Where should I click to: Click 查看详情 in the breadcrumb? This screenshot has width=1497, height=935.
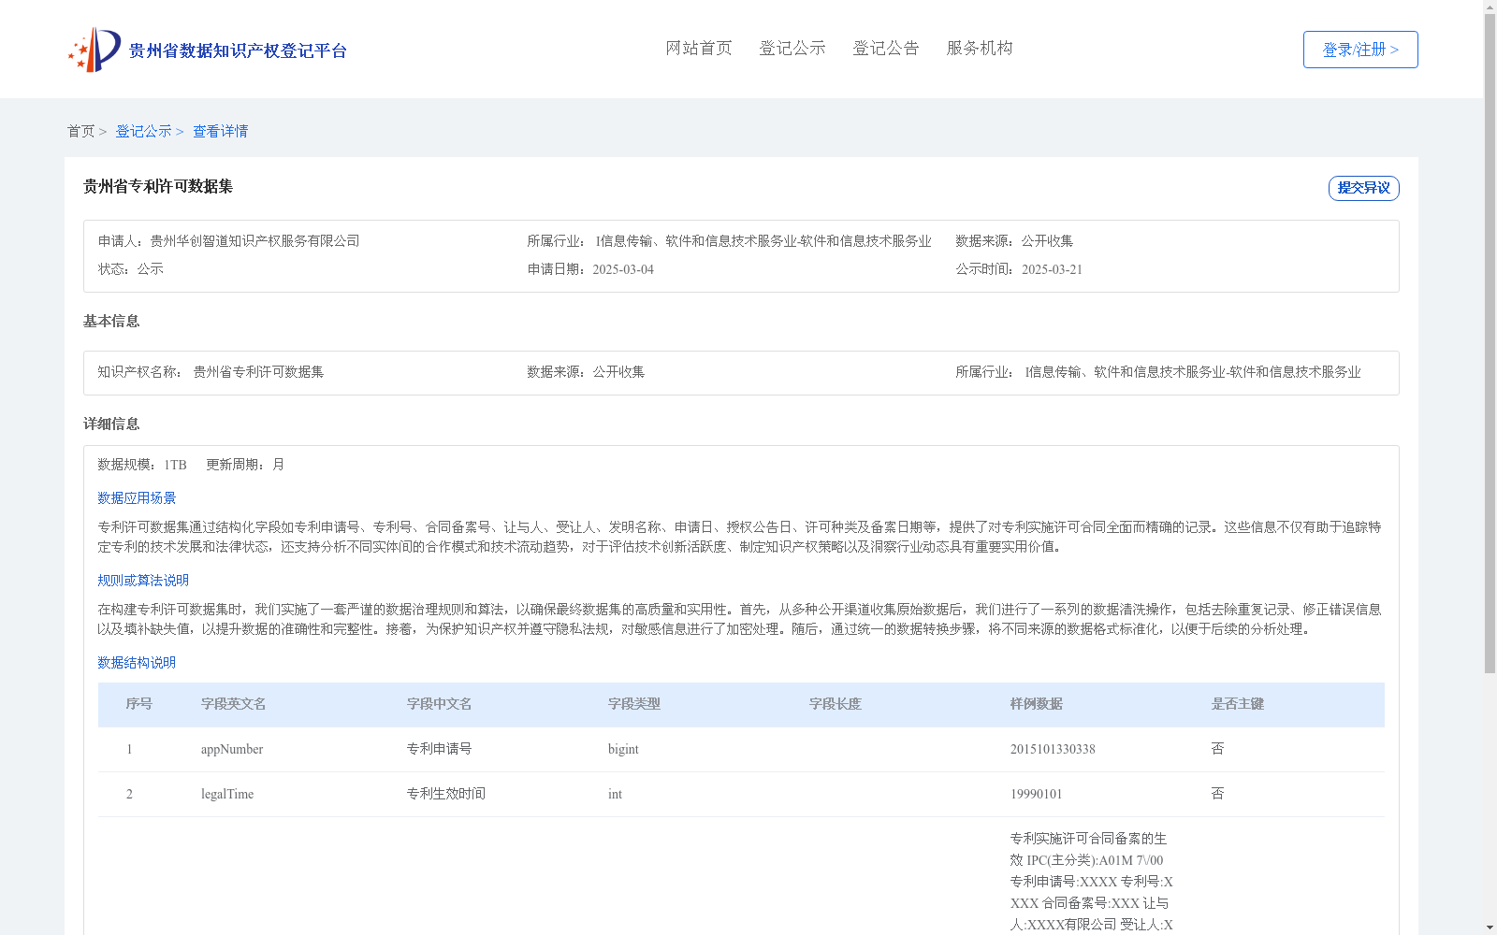[221, 131]
